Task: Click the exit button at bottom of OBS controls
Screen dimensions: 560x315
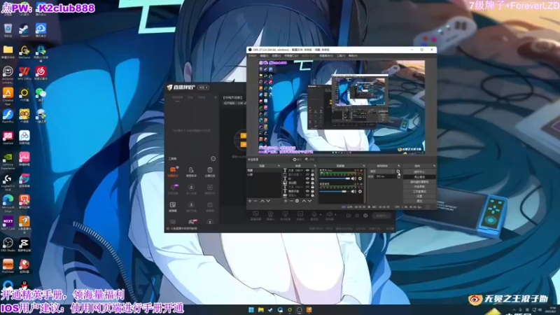Action: [419, 201]
